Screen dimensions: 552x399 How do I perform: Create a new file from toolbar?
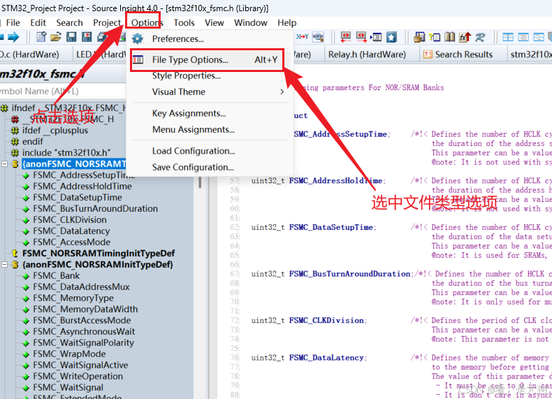(41, 37)
